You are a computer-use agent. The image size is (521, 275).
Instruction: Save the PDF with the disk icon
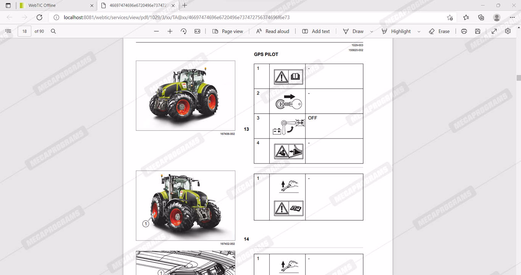(x=478, y=31)
